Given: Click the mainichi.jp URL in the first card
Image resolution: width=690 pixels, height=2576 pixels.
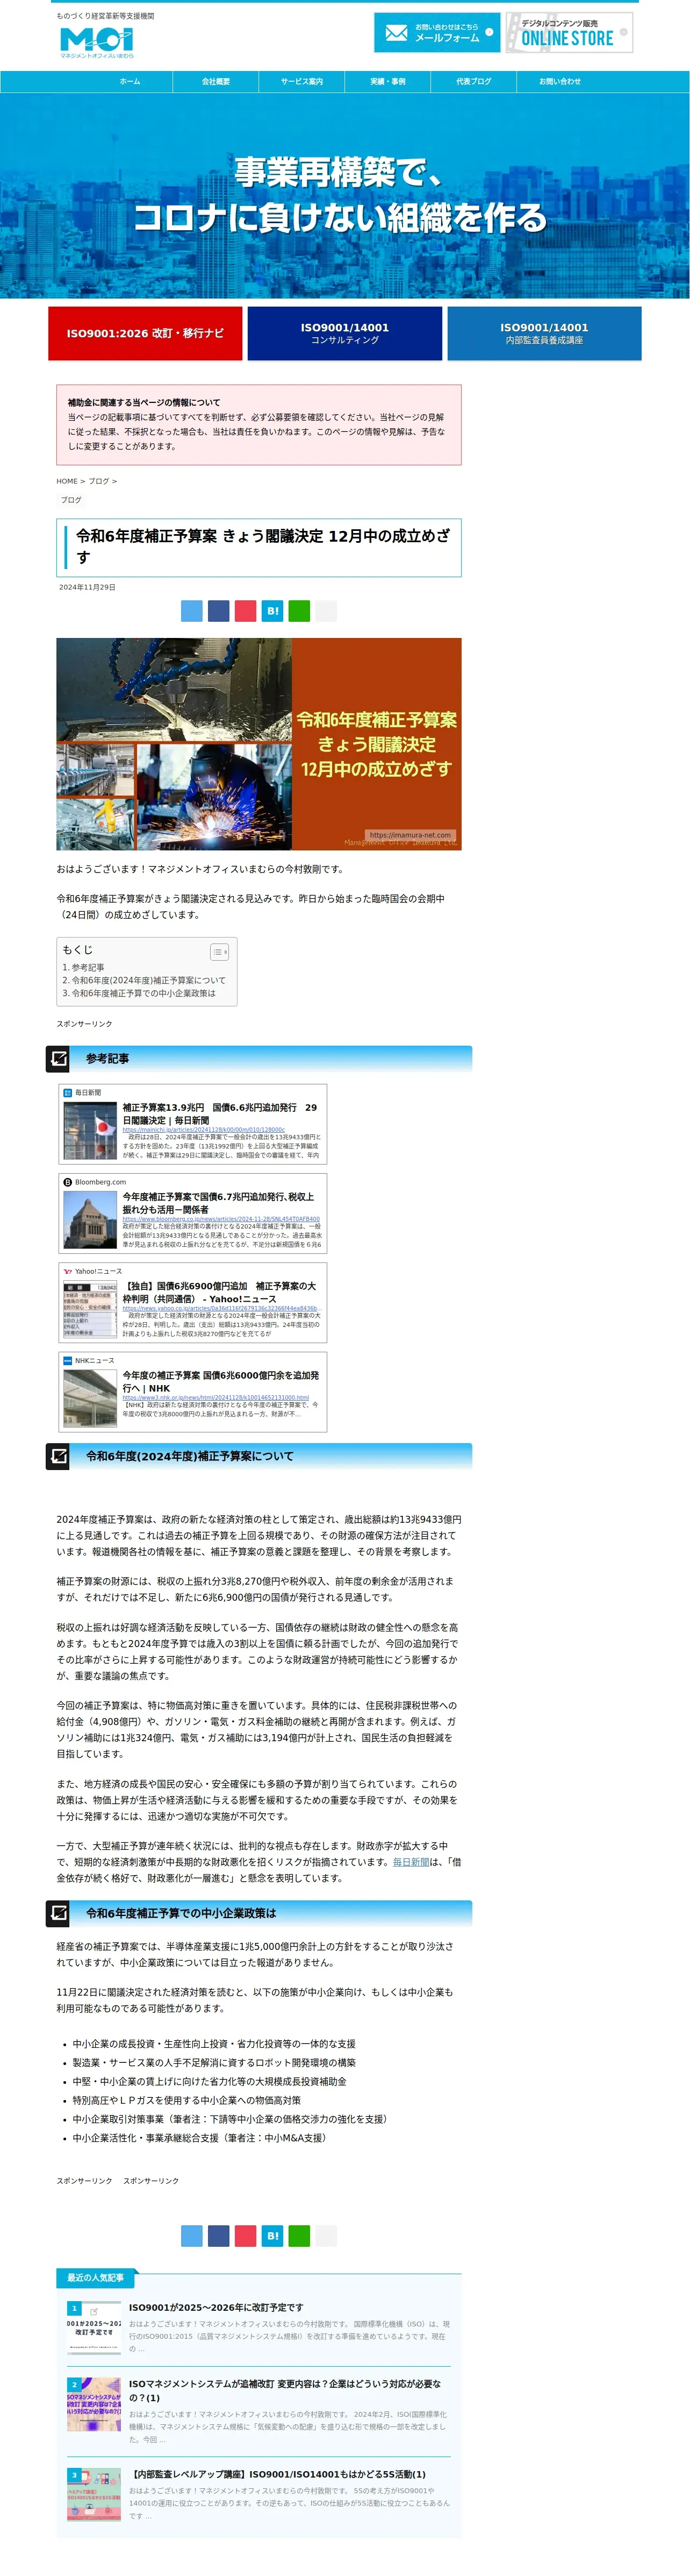Looking at the screenshot, I should coord(204,1130).
